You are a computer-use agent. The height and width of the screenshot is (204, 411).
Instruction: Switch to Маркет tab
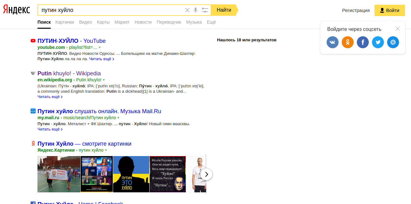coord(122,22)
